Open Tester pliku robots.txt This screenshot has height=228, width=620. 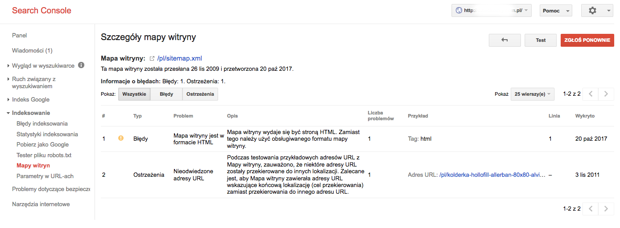coord(44,155)
